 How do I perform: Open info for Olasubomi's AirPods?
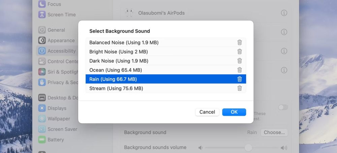284,13
